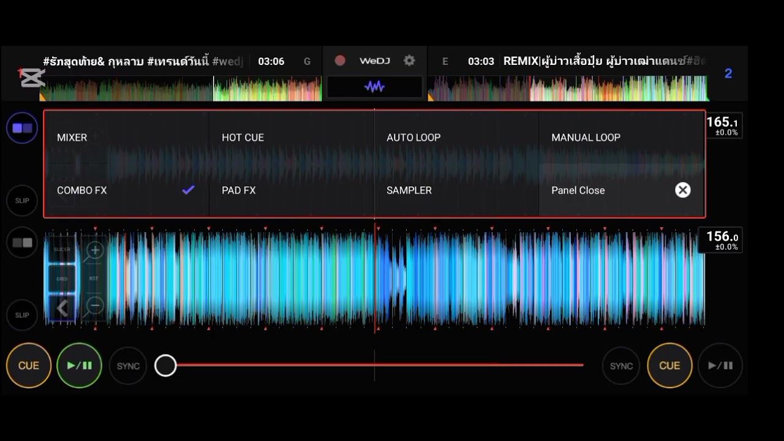
Task: Open SAMPLER from the panel menu
Action: [x=456, y=190]
